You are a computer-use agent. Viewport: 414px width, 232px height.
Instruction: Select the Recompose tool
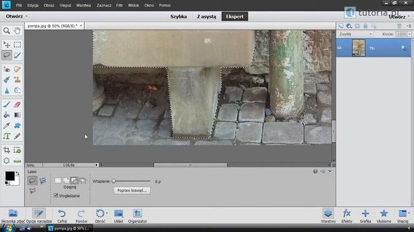[17, 150]
